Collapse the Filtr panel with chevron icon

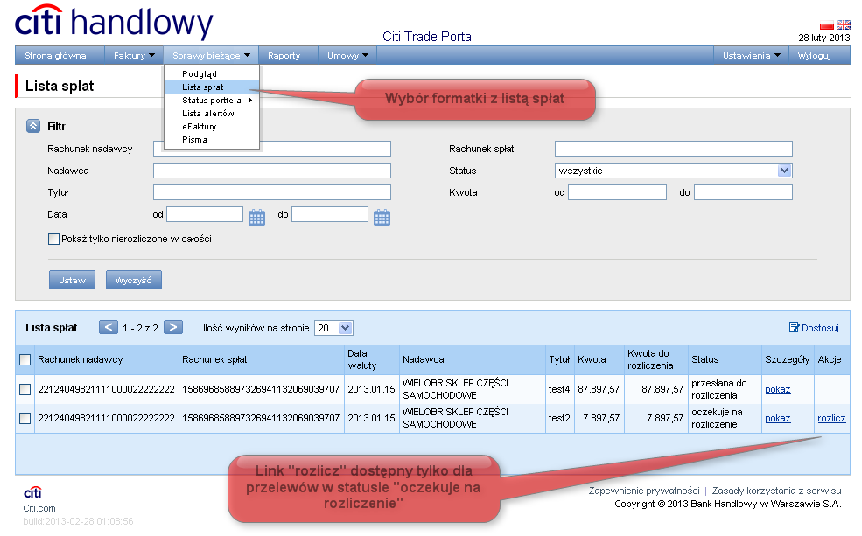[x=33, y=126]
